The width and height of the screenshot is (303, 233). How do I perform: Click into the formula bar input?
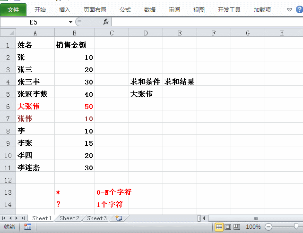tap(207, 22)
